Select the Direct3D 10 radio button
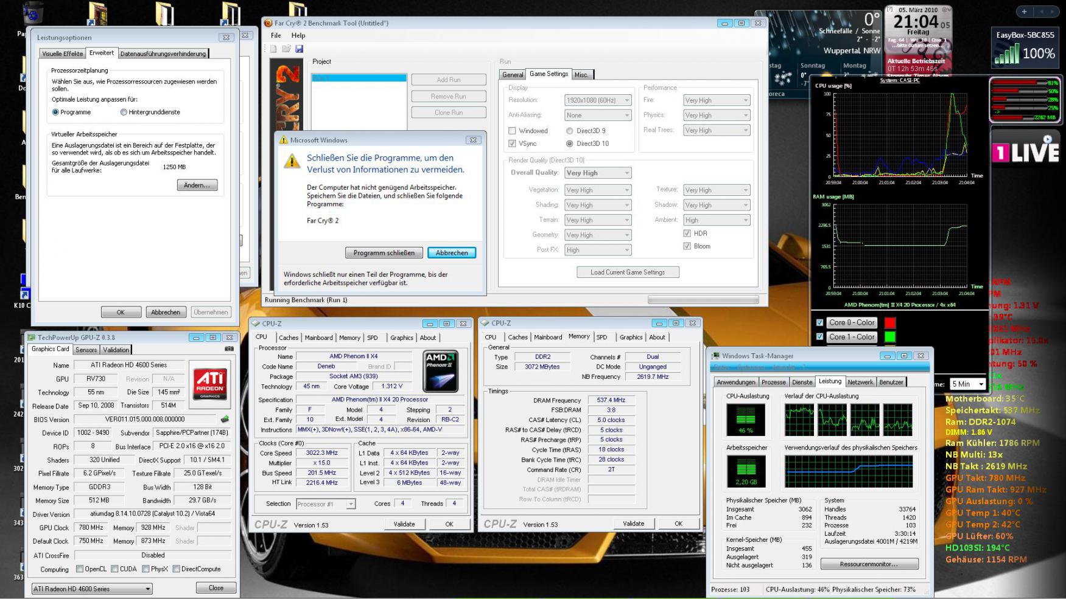This screenshot has width=1066, height=599. pyautogui.click(x=570, y=144)
